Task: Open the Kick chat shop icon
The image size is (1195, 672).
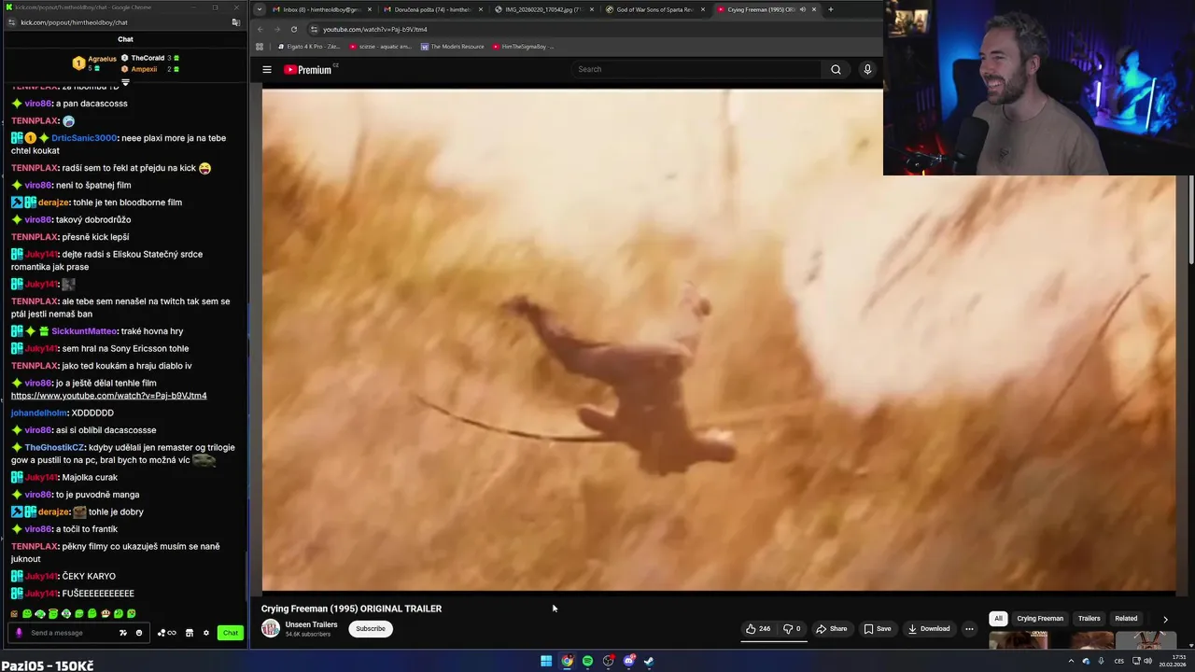Action: (190, 633)
